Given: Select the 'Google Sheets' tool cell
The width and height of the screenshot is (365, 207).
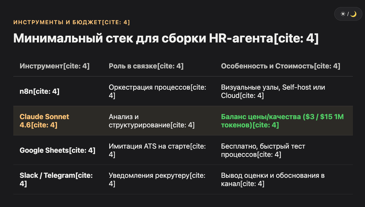Looking at the screenshot, I should pyautogui.click(x=58, y=150).
